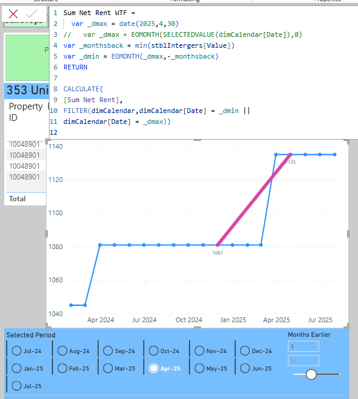The width and height of the screenshot is (358, 399).
Task: Click the Property ID column header
Action: pyautogui.click(x=26, y=112)
